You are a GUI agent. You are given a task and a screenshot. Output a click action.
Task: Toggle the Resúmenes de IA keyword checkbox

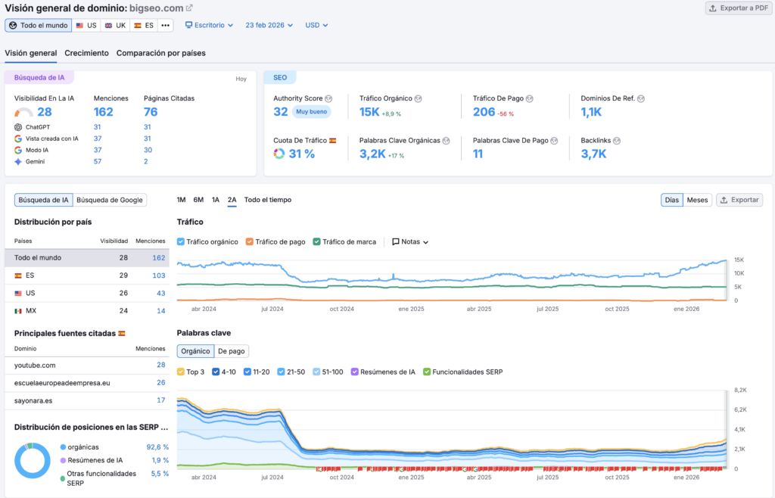pos(354,372)
